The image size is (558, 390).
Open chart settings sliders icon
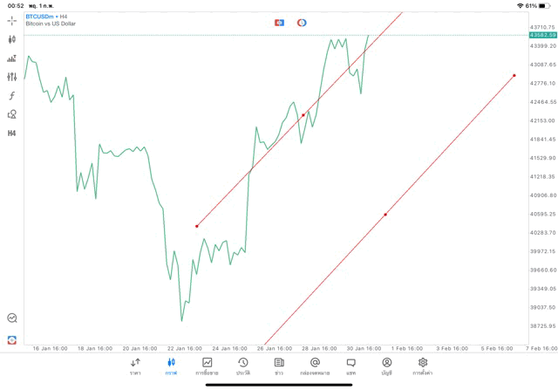click(x=12, y=77)
